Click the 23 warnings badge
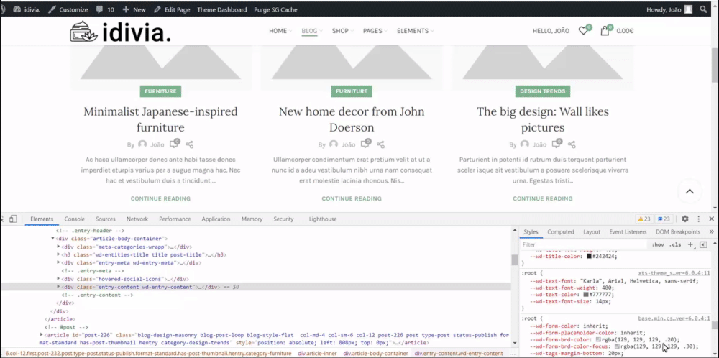The width and height of the screenshot is (719, 358). [x=645, y=219]
